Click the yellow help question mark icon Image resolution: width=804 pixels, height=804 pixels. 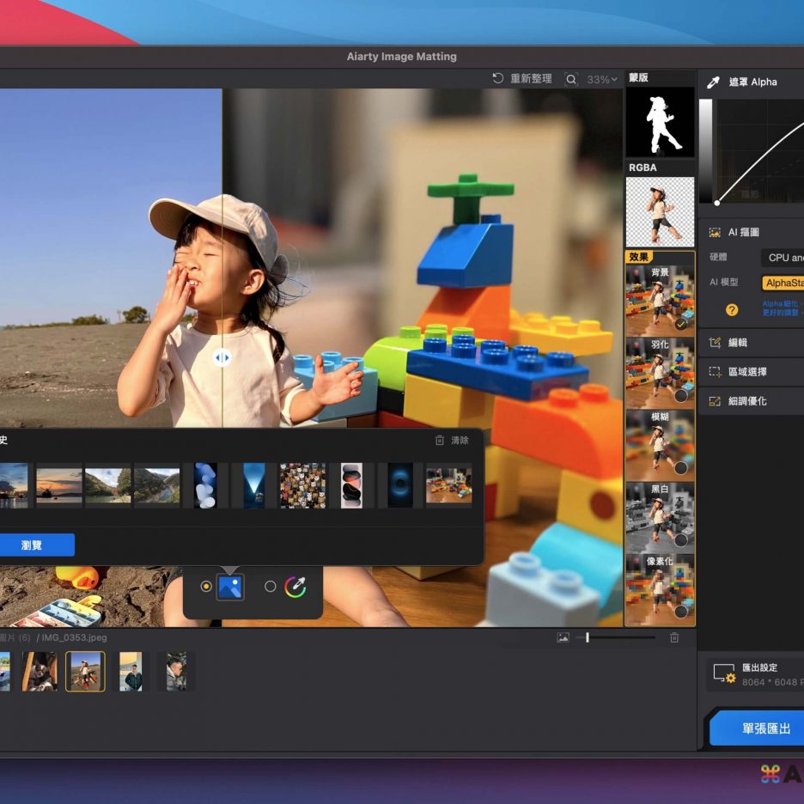coord(732,310)
